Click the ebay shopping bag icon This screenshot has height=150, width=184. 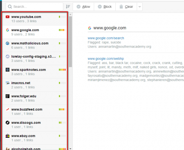coord(7,136)
